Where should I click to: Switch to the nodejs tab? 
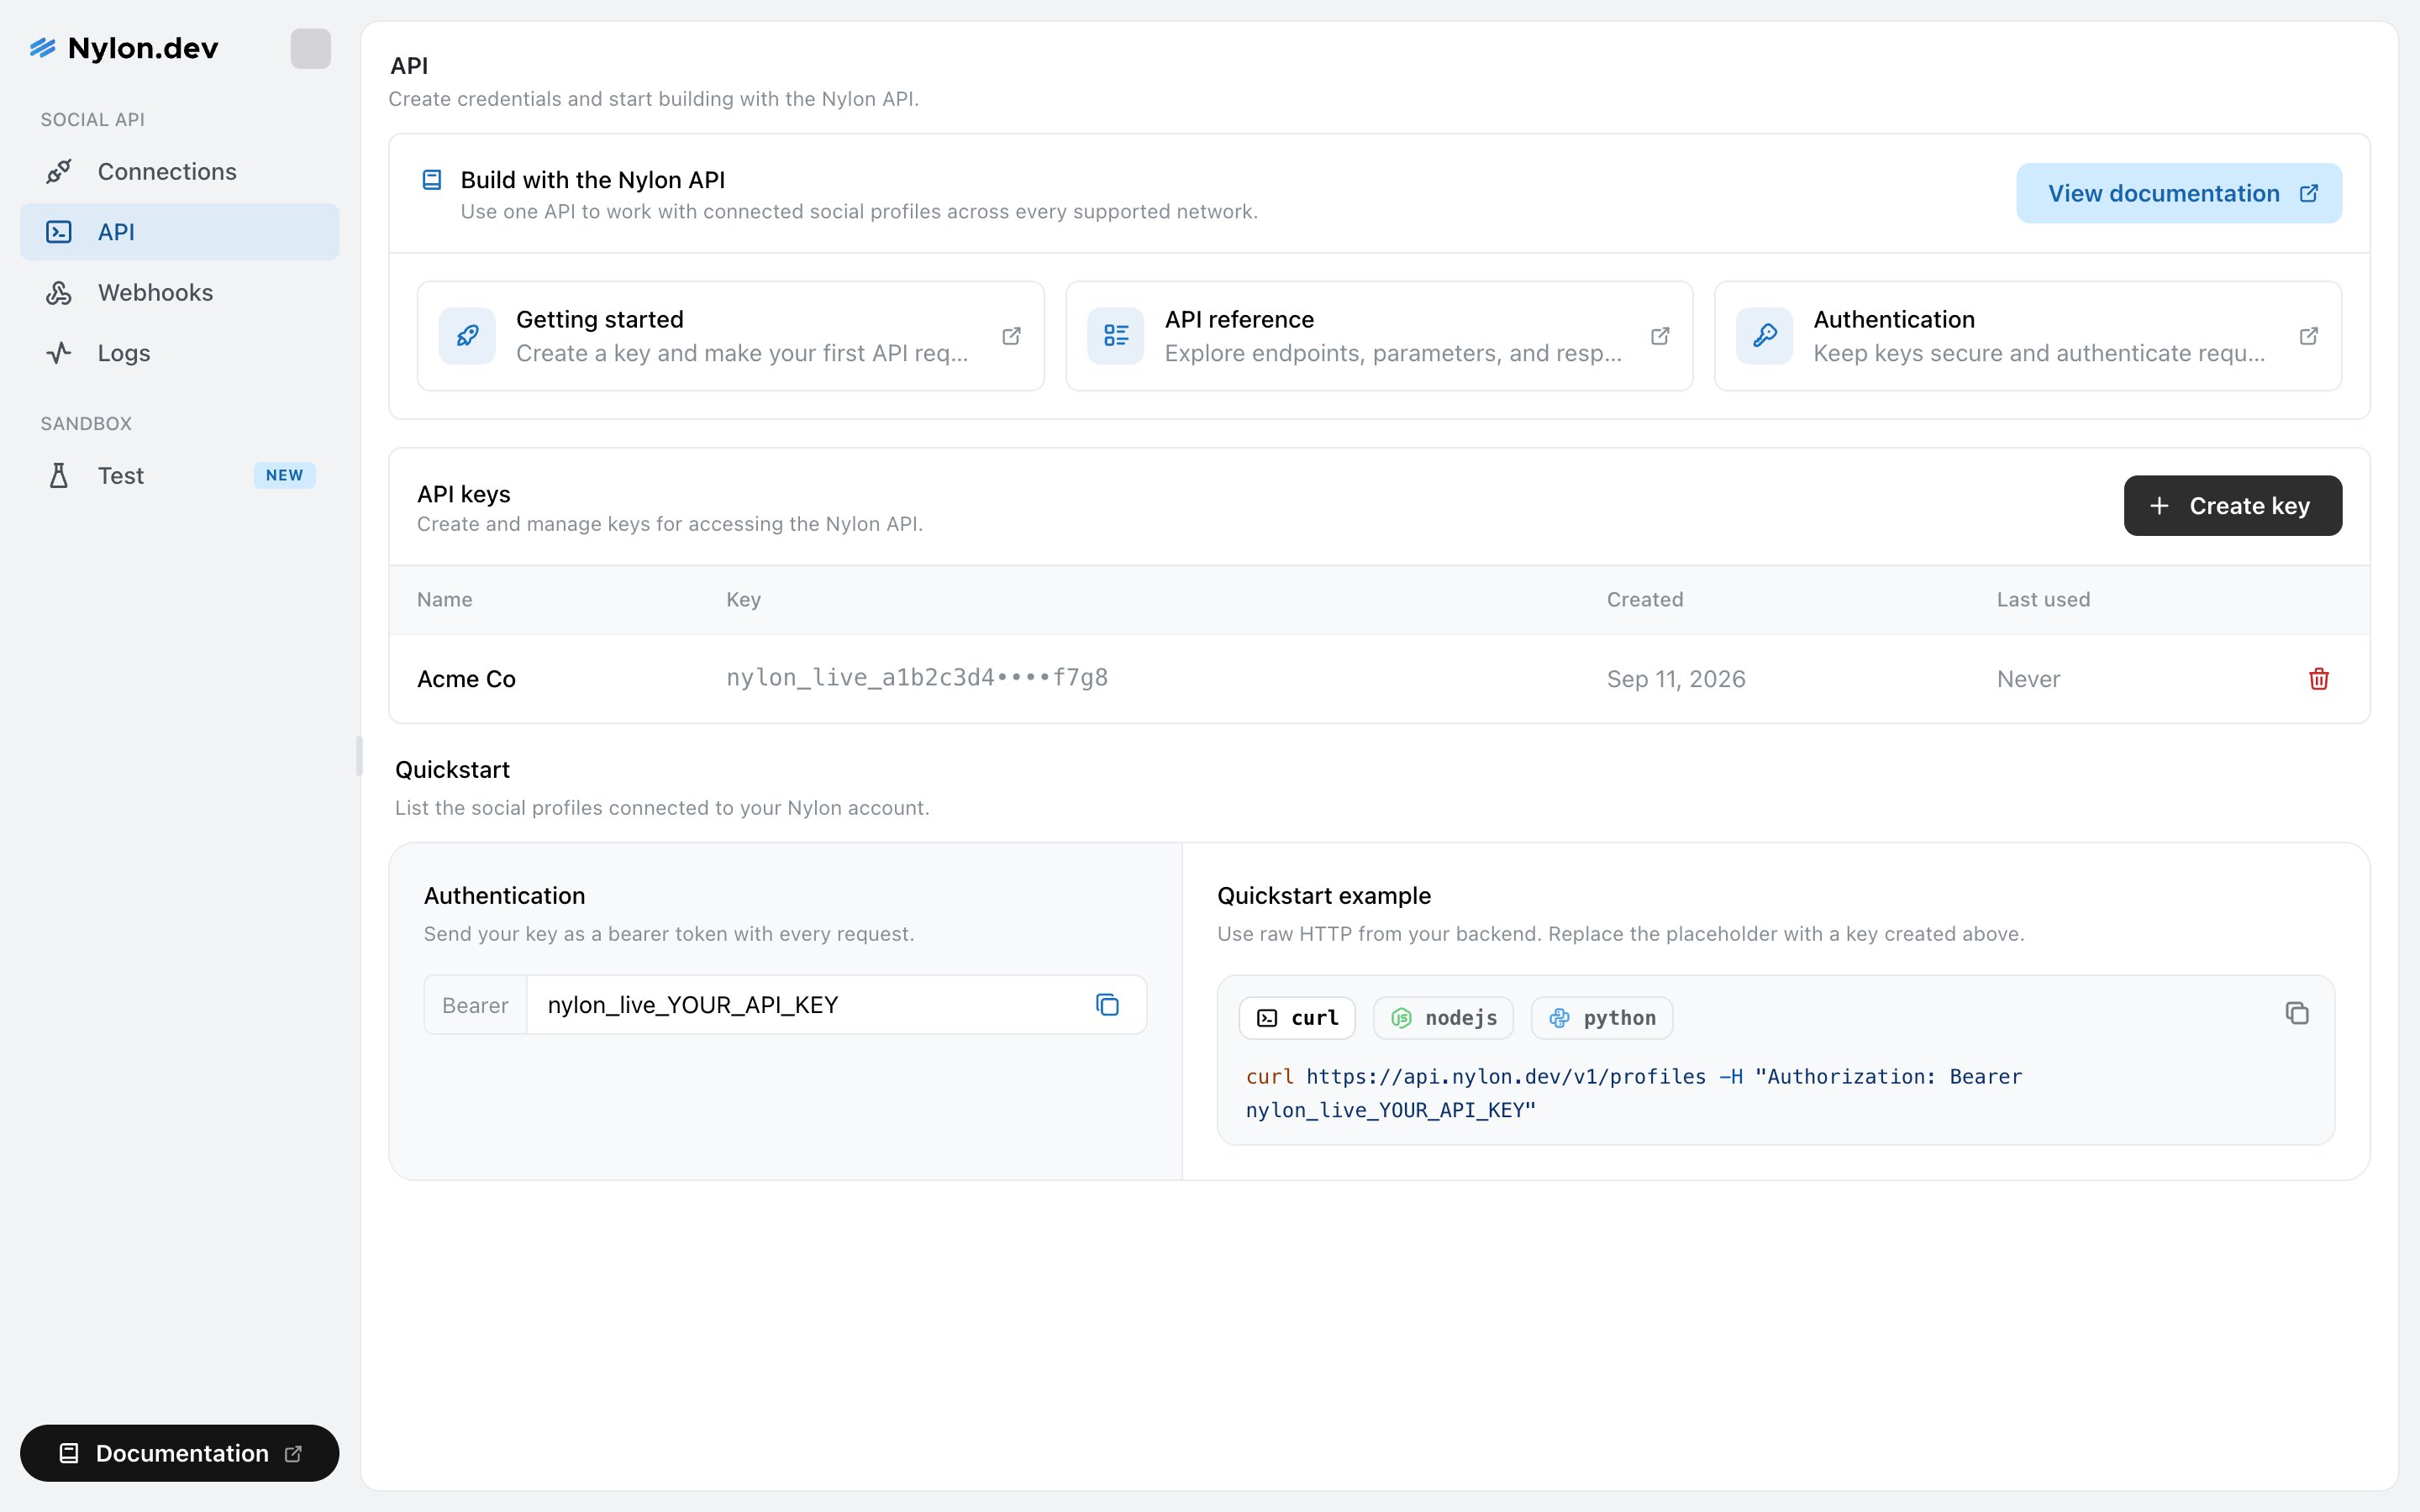[1443, 1018]
